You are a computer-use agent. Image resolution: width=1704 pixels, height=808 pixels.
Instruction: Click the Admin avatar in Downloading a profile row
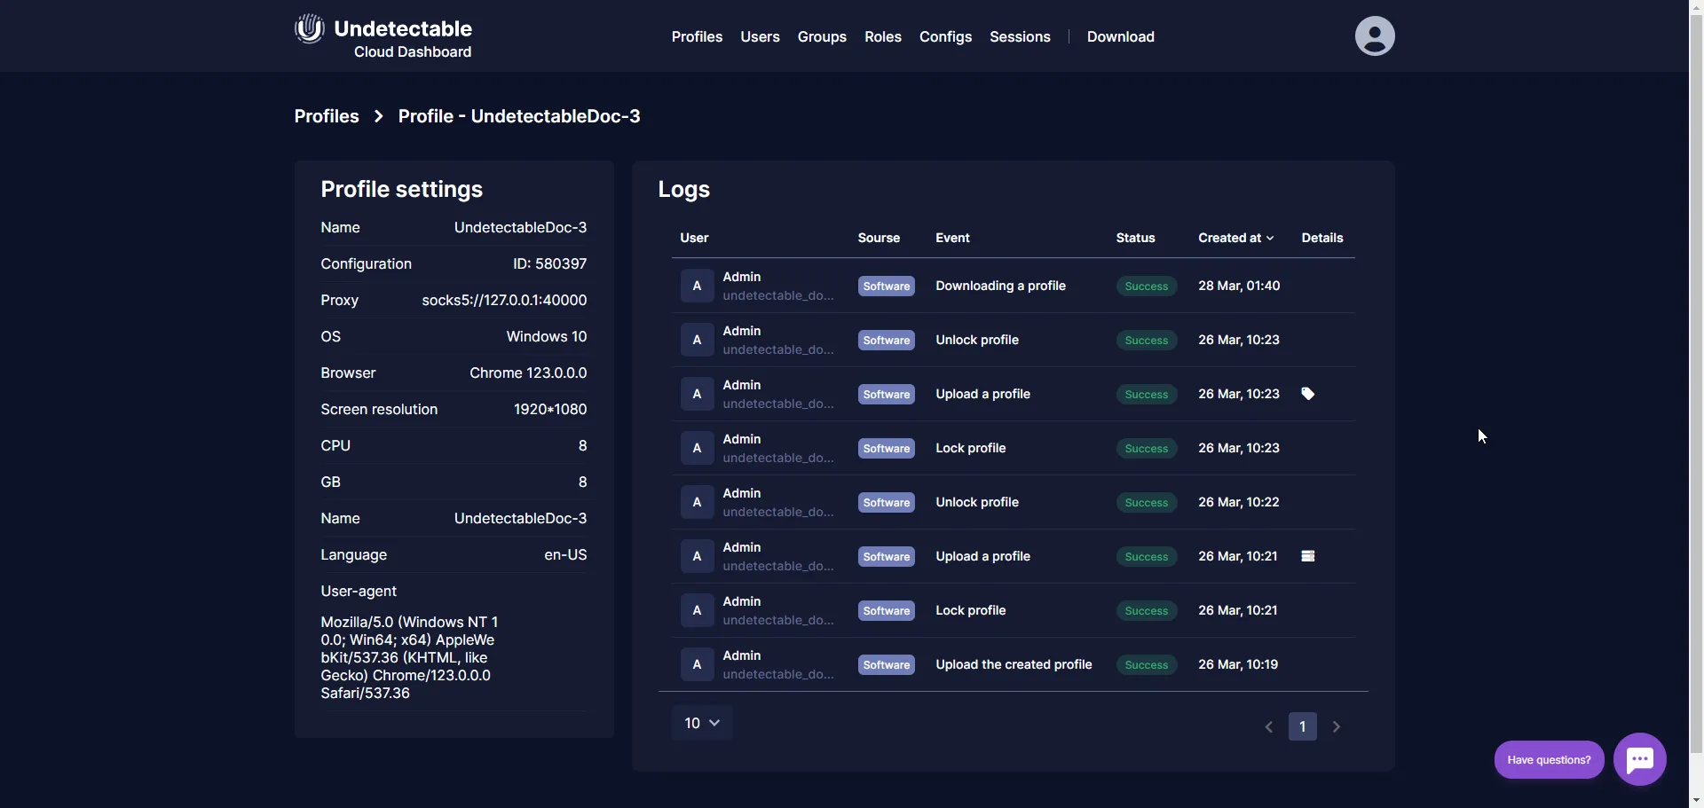coord(697,286)
